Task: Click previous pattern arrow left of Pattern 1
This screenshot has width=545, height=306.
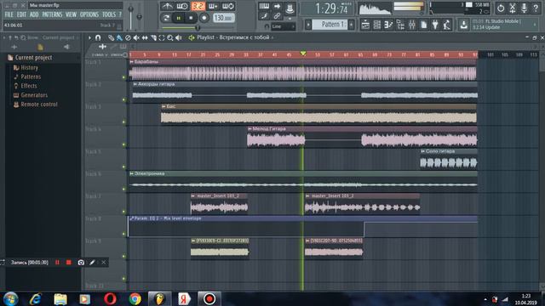Action: point(308,25)
